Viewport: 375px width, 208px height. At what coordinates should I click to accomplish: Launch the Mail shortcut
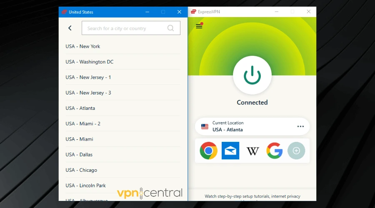(x=230, y=151)
